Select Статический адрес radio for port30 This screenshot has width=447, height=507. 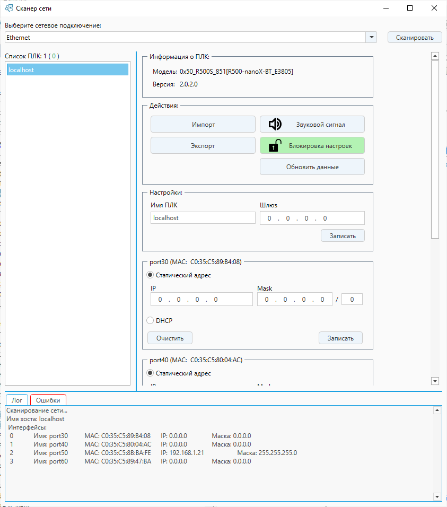[x=151, y=275]
